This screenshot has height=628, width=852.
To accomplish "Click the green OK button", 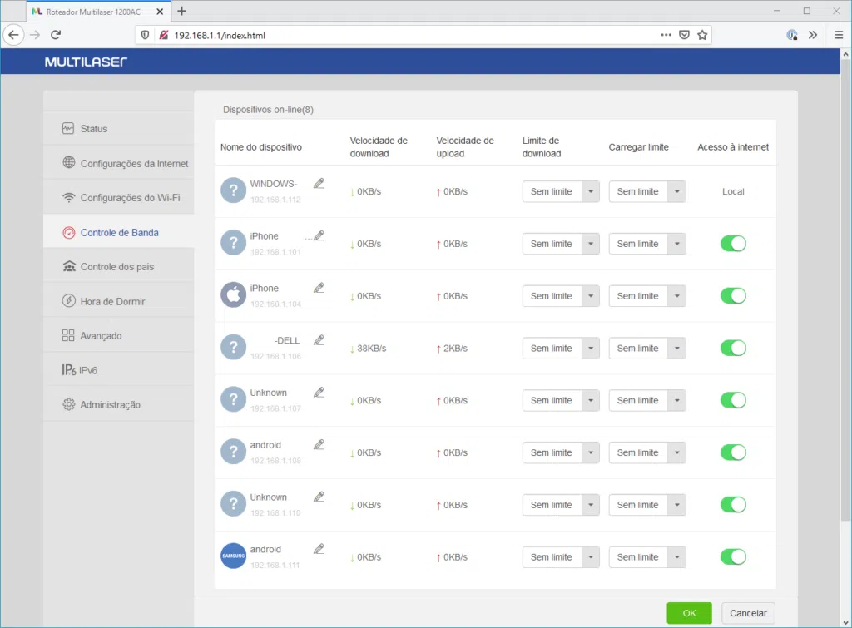I will [x=689, y=613].
